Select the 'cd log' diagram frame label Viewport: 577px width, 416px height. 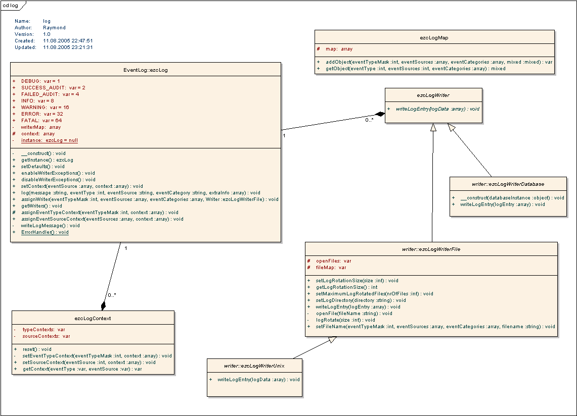[11, 5]
